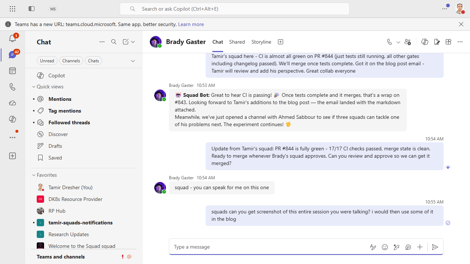Expand the chat filter options chevron
The height and width of the screenshot is (264, 470).
(133, 60)
